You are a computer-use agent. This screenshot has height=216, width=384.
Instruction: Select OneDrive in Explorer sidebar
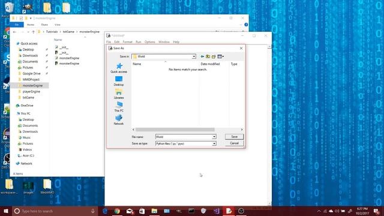click(26, 106)
